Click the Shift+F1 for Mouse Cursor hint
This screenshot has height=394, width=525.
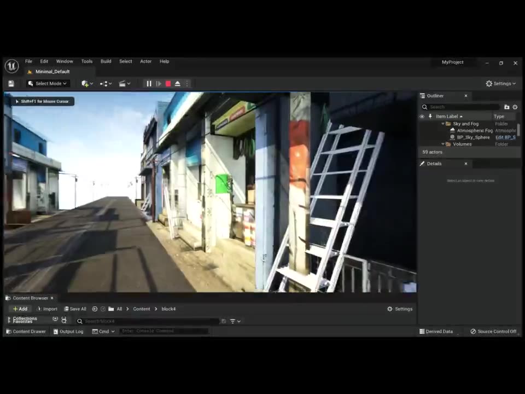pyautogui.click(x=42, y=101)
